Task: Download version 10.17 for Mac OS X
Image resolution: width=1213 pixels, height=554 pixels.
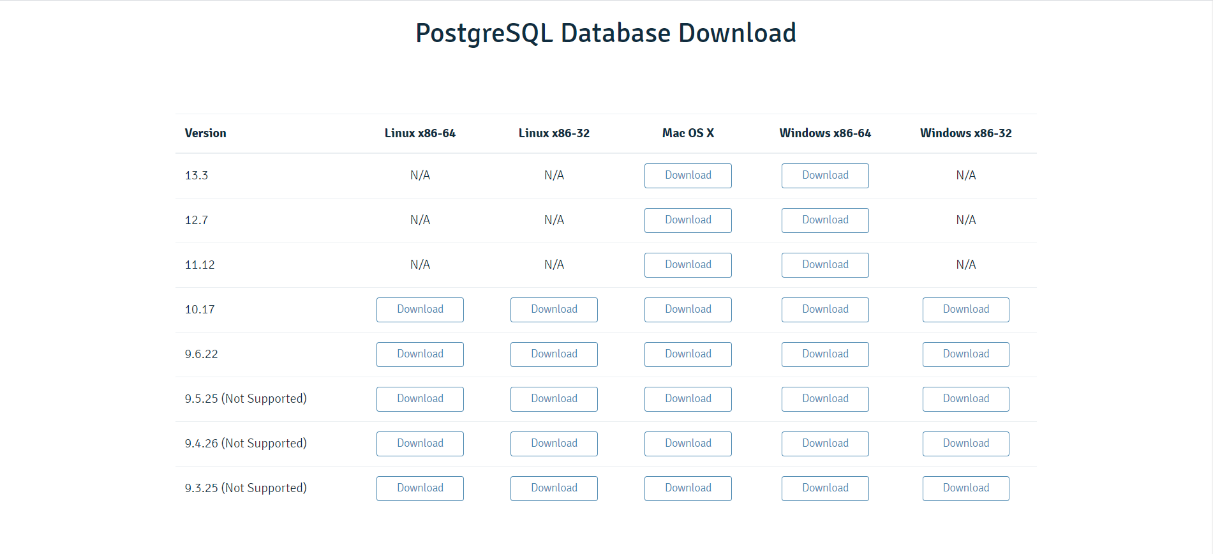Action: pos(688,310)
